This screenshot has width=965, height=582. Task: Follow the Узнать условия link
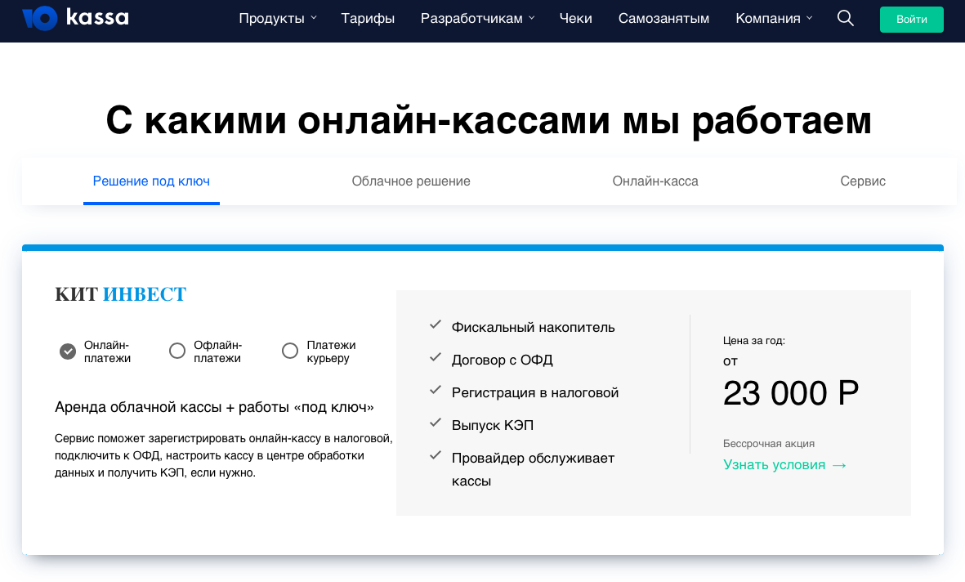click(x=774, y=465)
